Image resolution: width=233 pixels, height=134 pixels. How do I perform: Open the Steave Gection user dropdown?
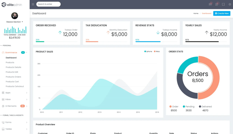pyautogui.click(x=15, y=22)
